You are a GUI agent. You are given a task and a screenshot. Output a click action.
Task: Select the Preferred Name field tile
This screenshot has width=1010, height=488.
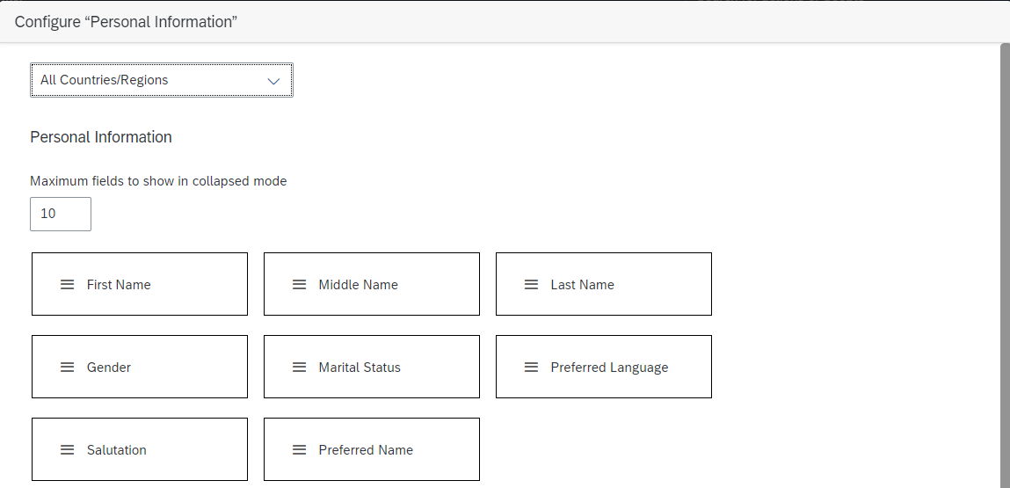coord(372,449)
